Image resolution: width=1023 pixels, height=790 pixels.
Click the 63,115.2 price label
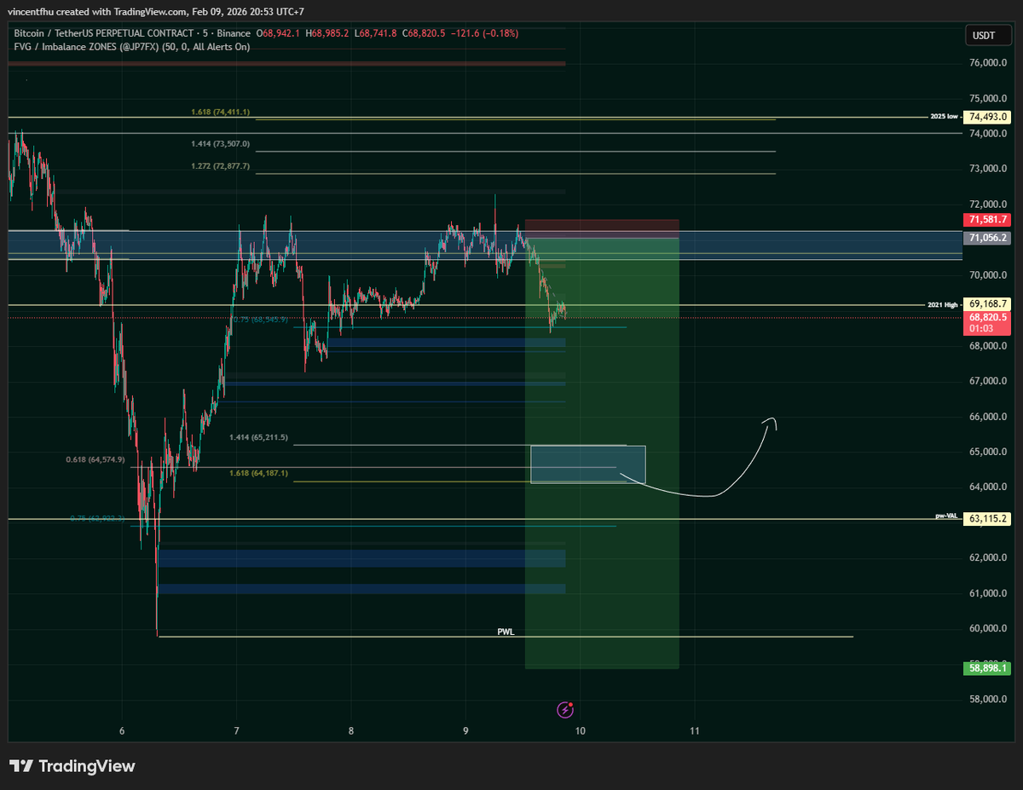(x=988, y=518)
